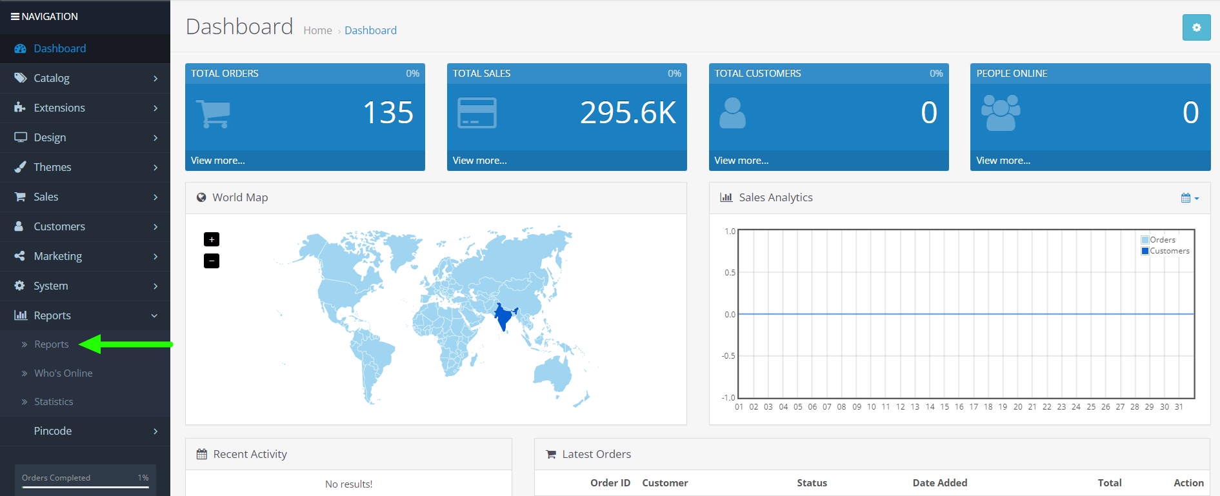1220x496 pixels.
Task: Click the Date Added column header
Action: point(940,483)
